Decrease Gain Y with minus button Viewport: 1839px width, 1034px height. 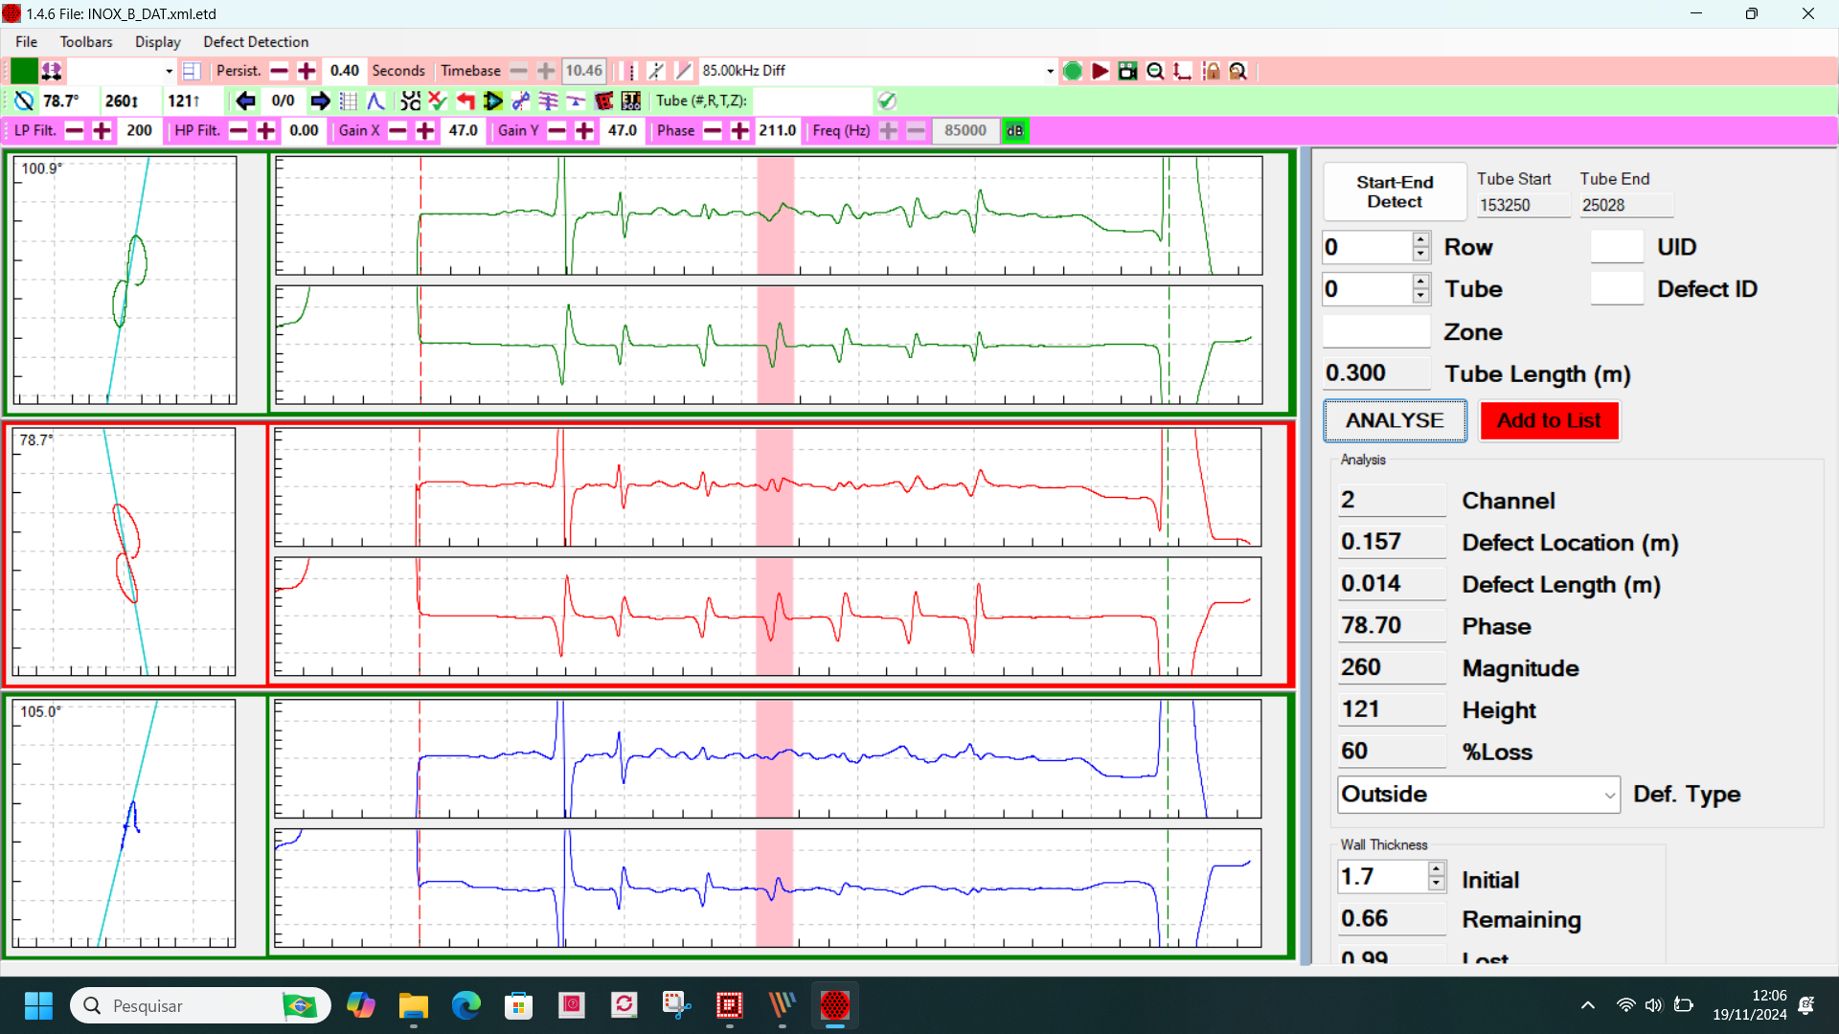pos(556,130)
